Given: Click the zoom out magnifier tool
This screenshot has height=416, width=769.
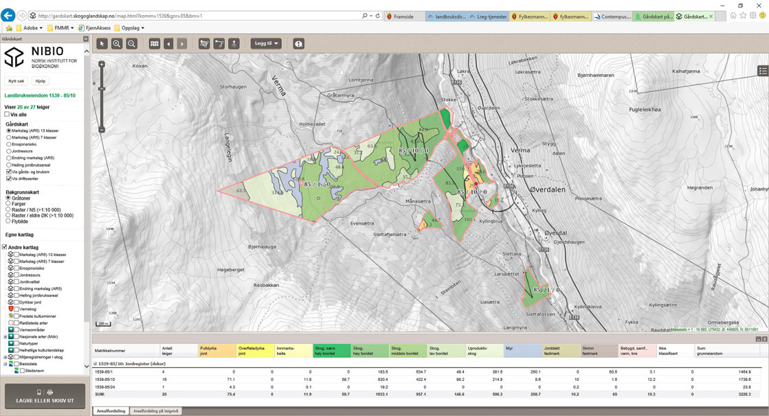Looking at the screenshot, I should [131, 43].
